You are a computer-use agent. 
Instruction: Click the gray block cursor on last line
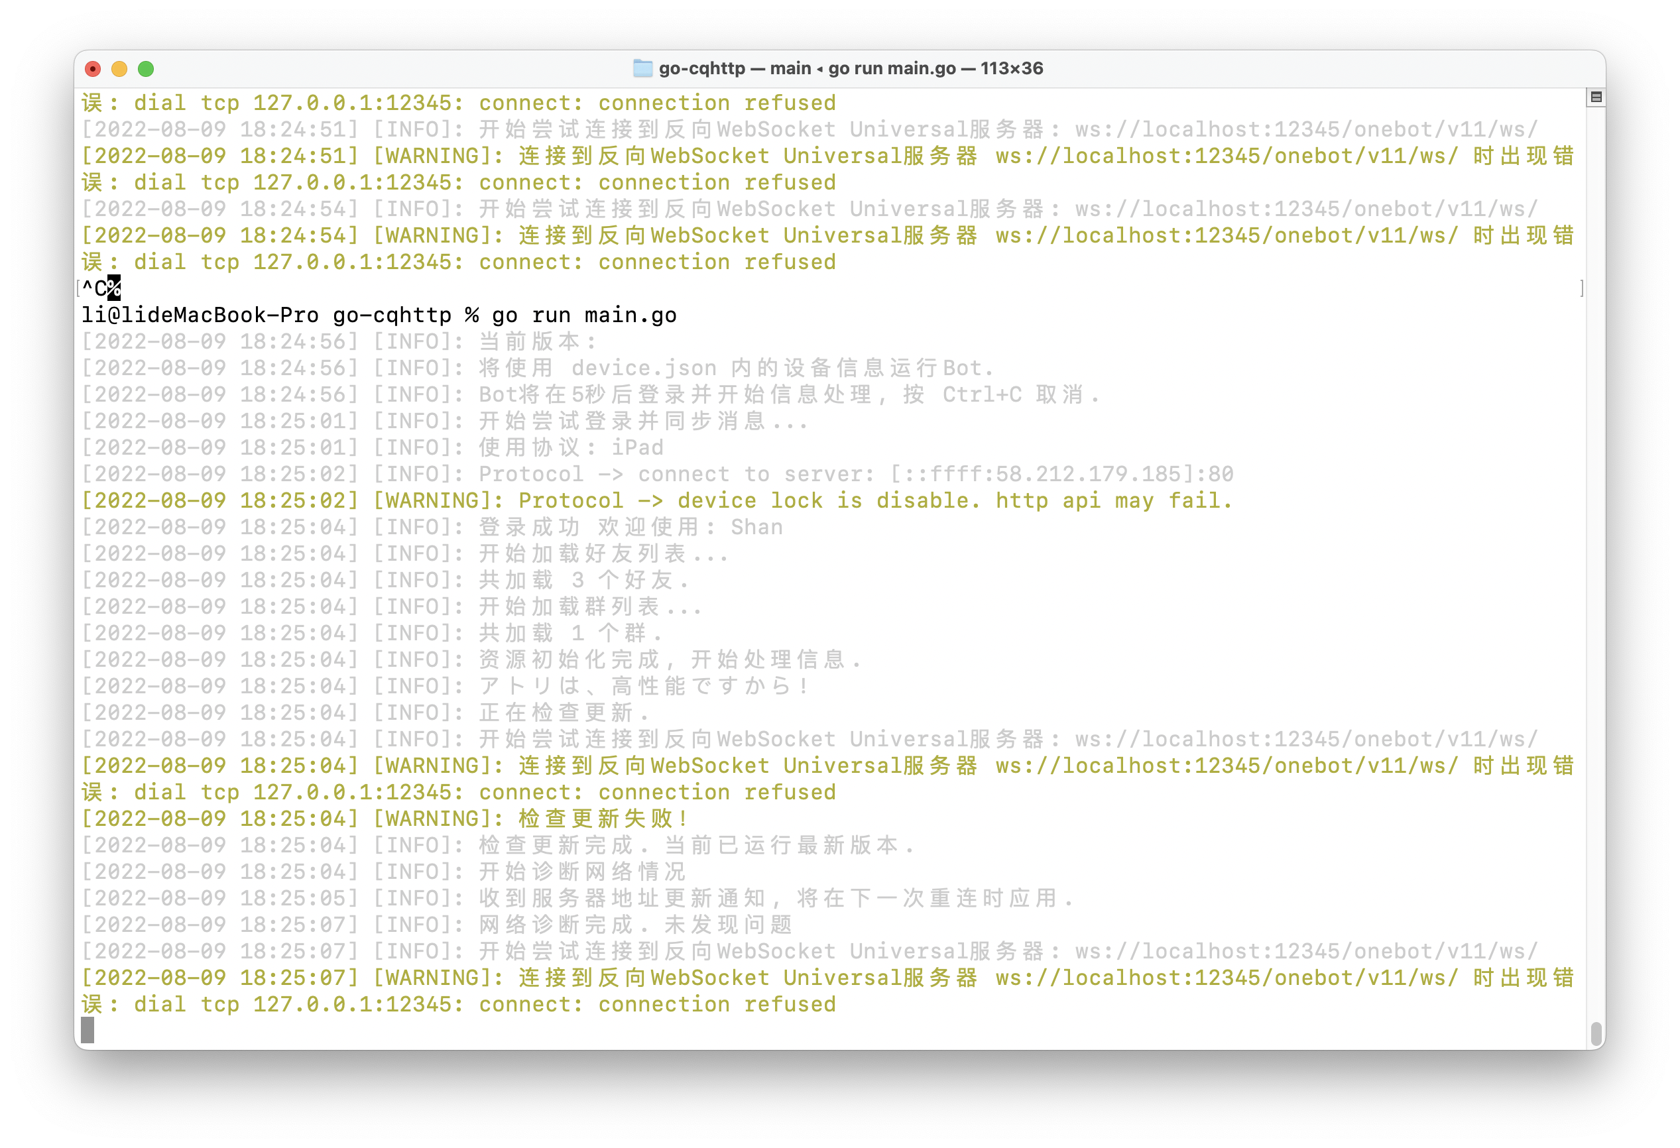88,1030
